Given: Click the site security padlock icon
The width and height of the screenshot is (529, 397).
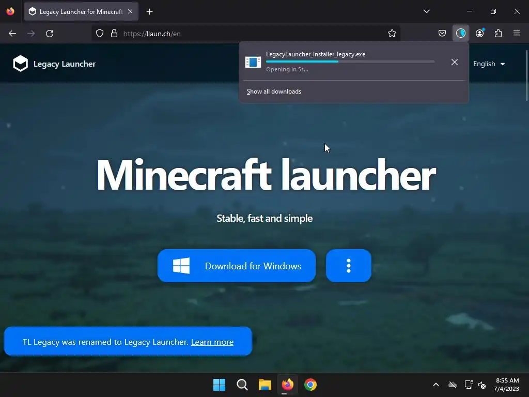Looking at the screenshot, I should coord(114,34).
